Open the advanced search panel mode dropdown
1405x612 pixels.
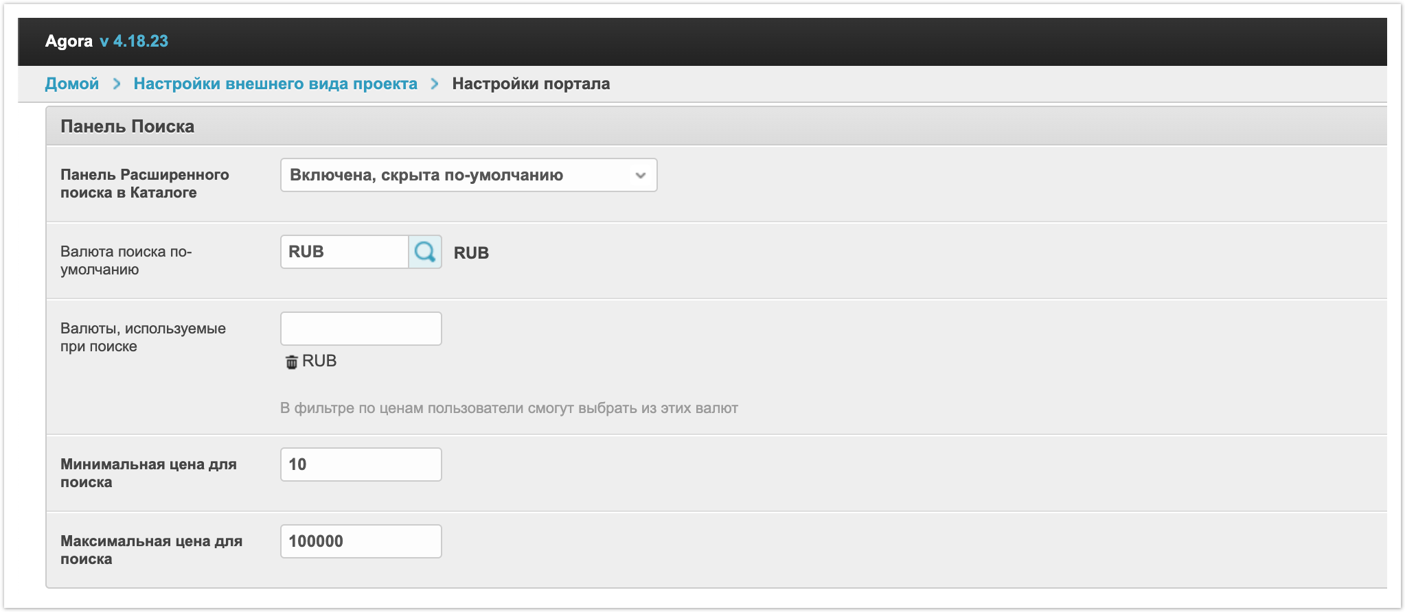[468, 175]
